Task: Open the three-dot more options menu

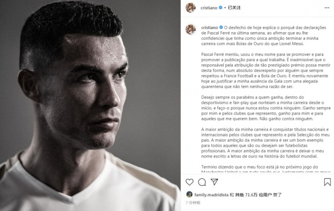Action: (x=327, y=8)
